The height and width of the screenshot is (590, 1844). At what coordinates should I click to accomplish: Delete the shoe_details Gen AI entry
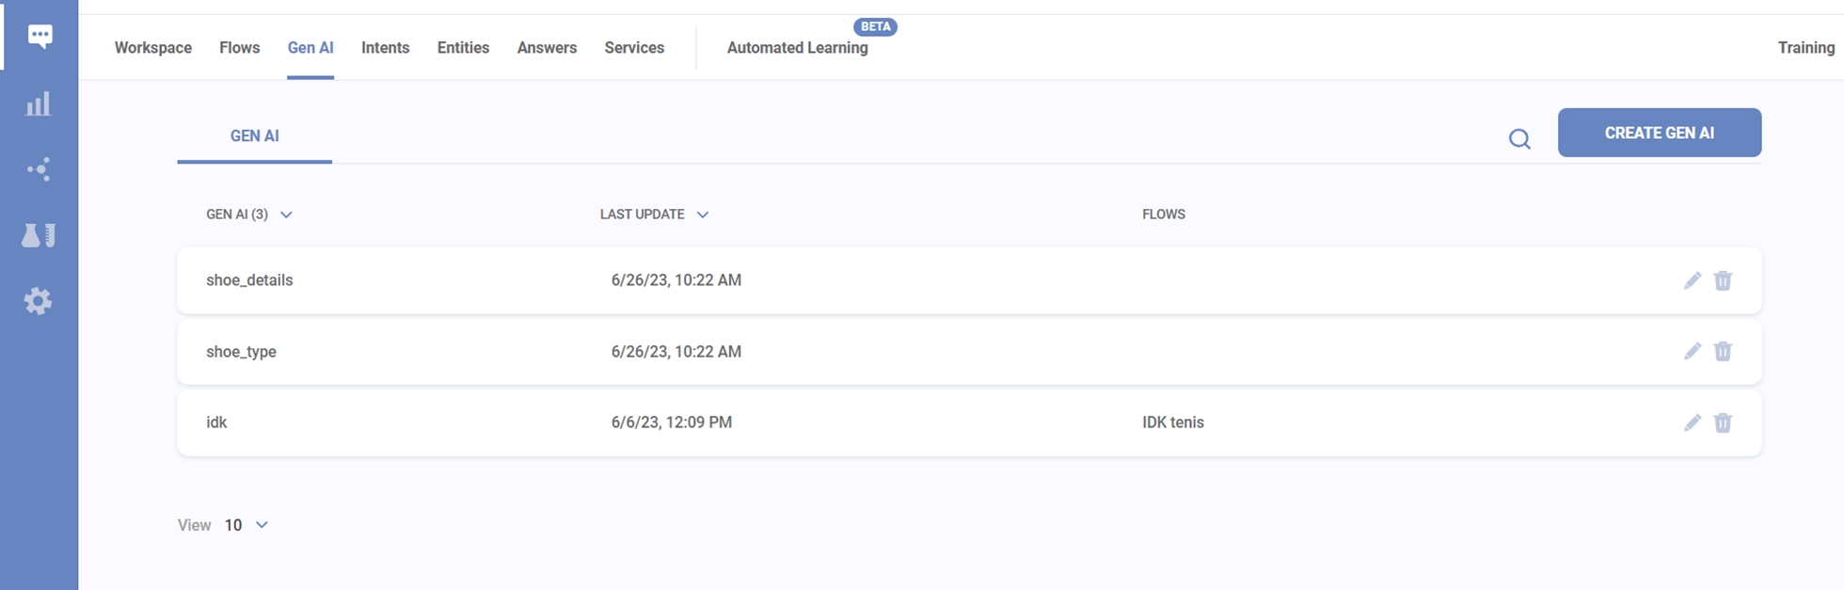(x=1723, y=280)
